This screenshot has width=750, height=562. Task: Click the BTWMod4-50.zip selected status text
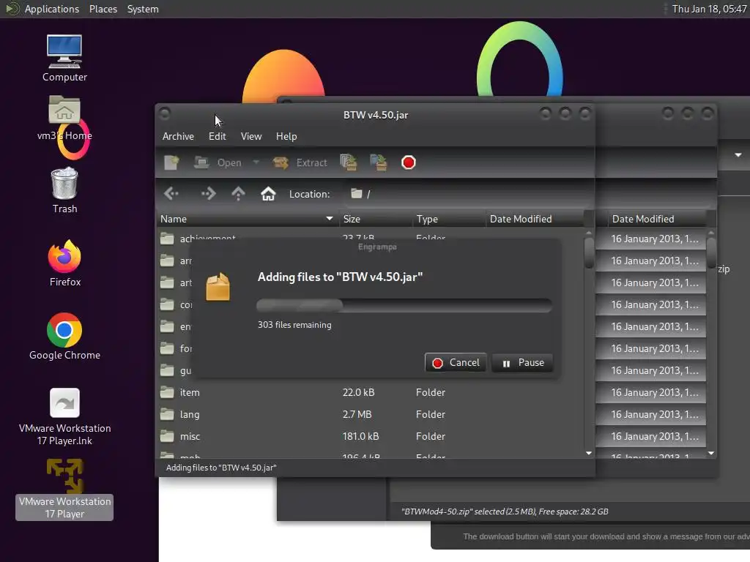505,512
